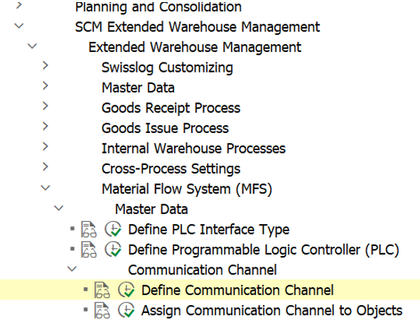This screenshot has width=420, height=325.
Task: Collapse Material Flow System (MFS) node
Action: coord(45,188)
